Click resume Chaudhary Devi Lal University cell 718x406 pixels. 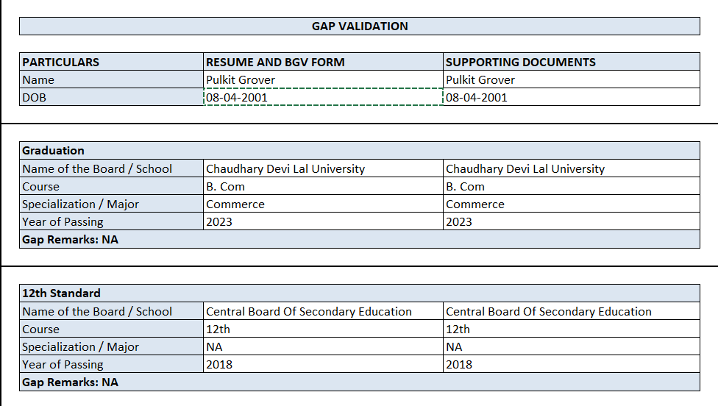coord(323,168)
